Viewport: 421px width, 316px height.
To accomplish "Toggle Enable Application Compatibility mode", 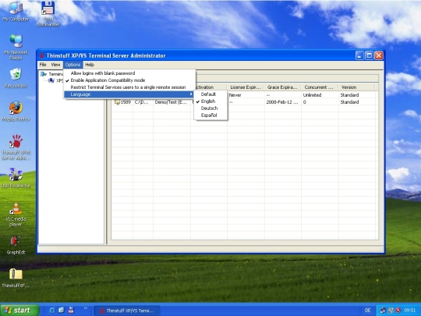I will (x=129, y=80).
